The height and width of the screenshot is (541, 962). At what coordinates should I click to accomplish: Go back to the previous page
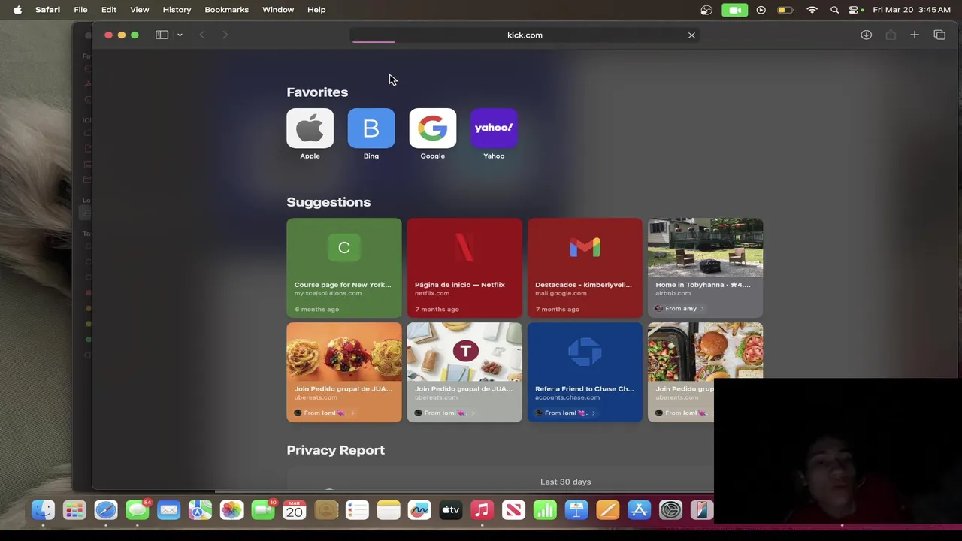tap(201, 35)
